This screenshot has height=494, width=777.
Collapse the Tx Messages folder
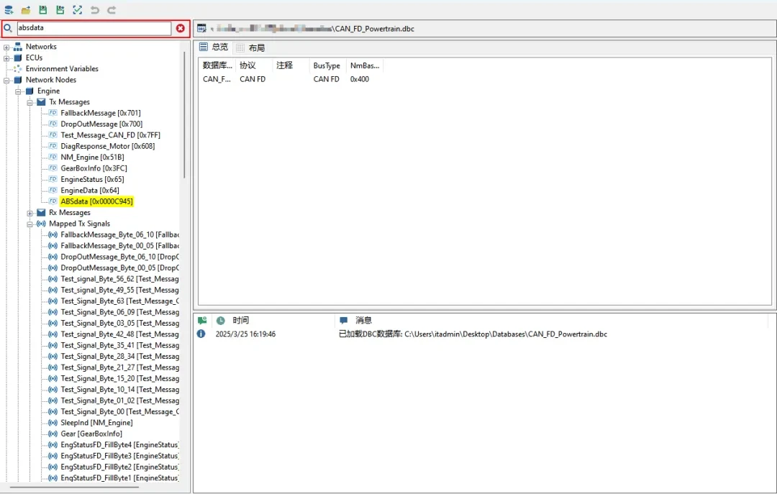pos(30,102)
